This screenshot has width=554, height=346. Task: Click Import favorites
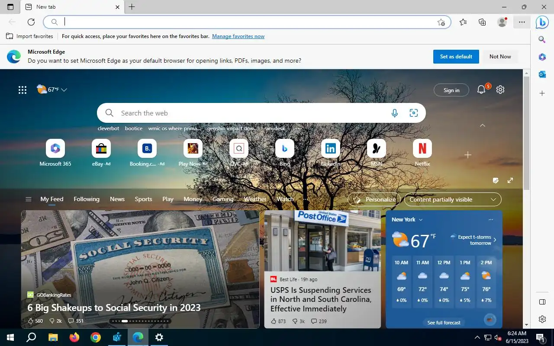[x=30, y=36]
